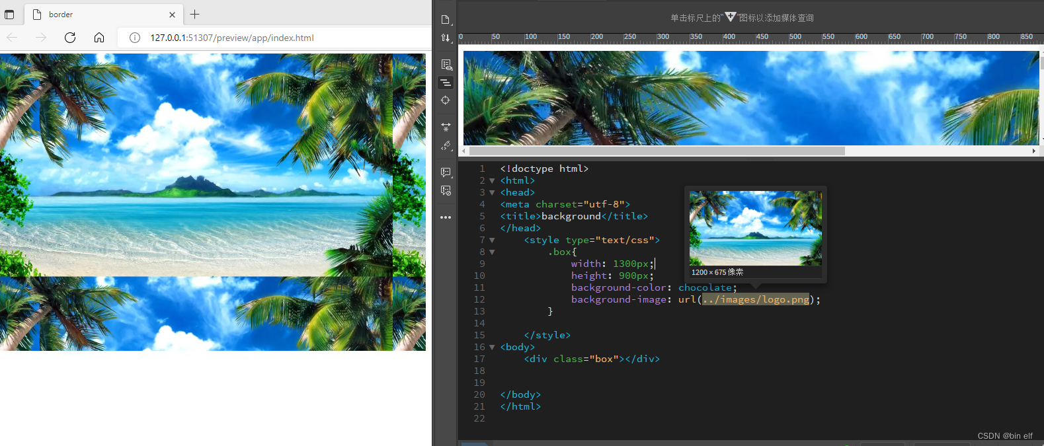The width and height of the screenshot is (1044, 446).
Task: Open the three-dots customize toolbar icon
Action: [x=446, y=217]
